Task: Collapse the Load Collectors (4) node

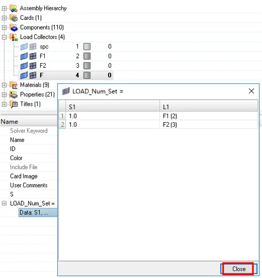Action: [x=4, y=37]
